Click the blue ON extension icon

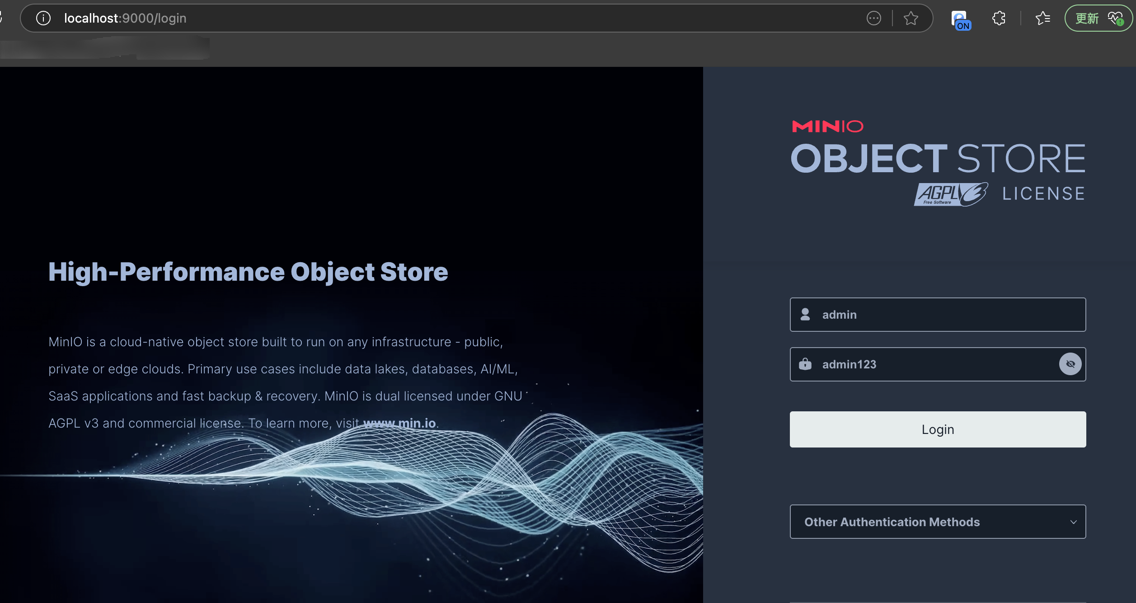point(960,20)
